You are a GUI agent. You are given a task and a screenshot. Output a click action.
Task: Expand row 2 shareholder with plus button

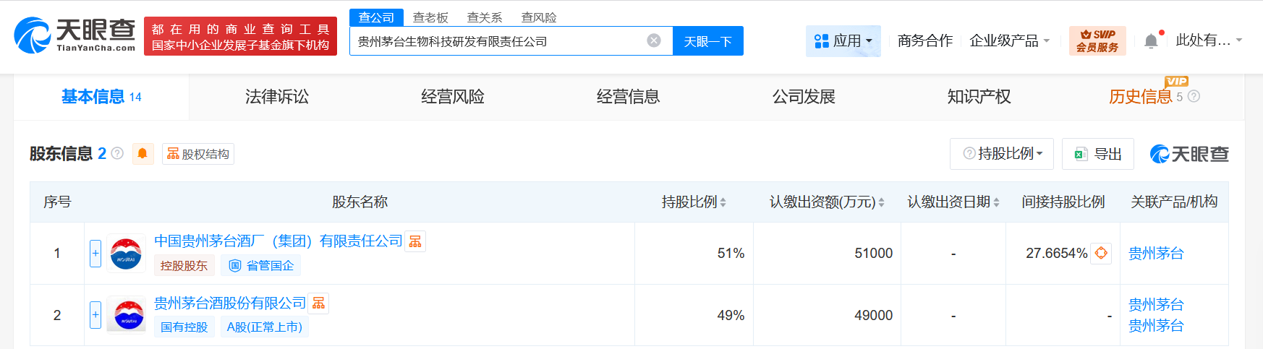pos(95,315)
